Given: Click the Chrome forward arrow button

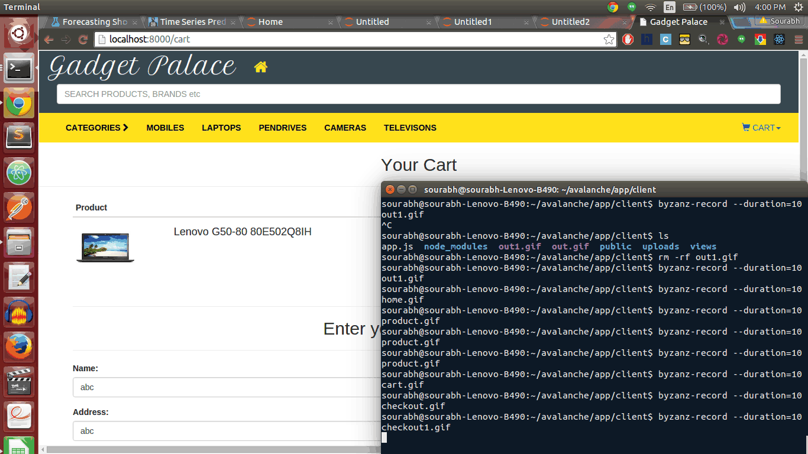Looking at the screenshot, I should (66, 40).
